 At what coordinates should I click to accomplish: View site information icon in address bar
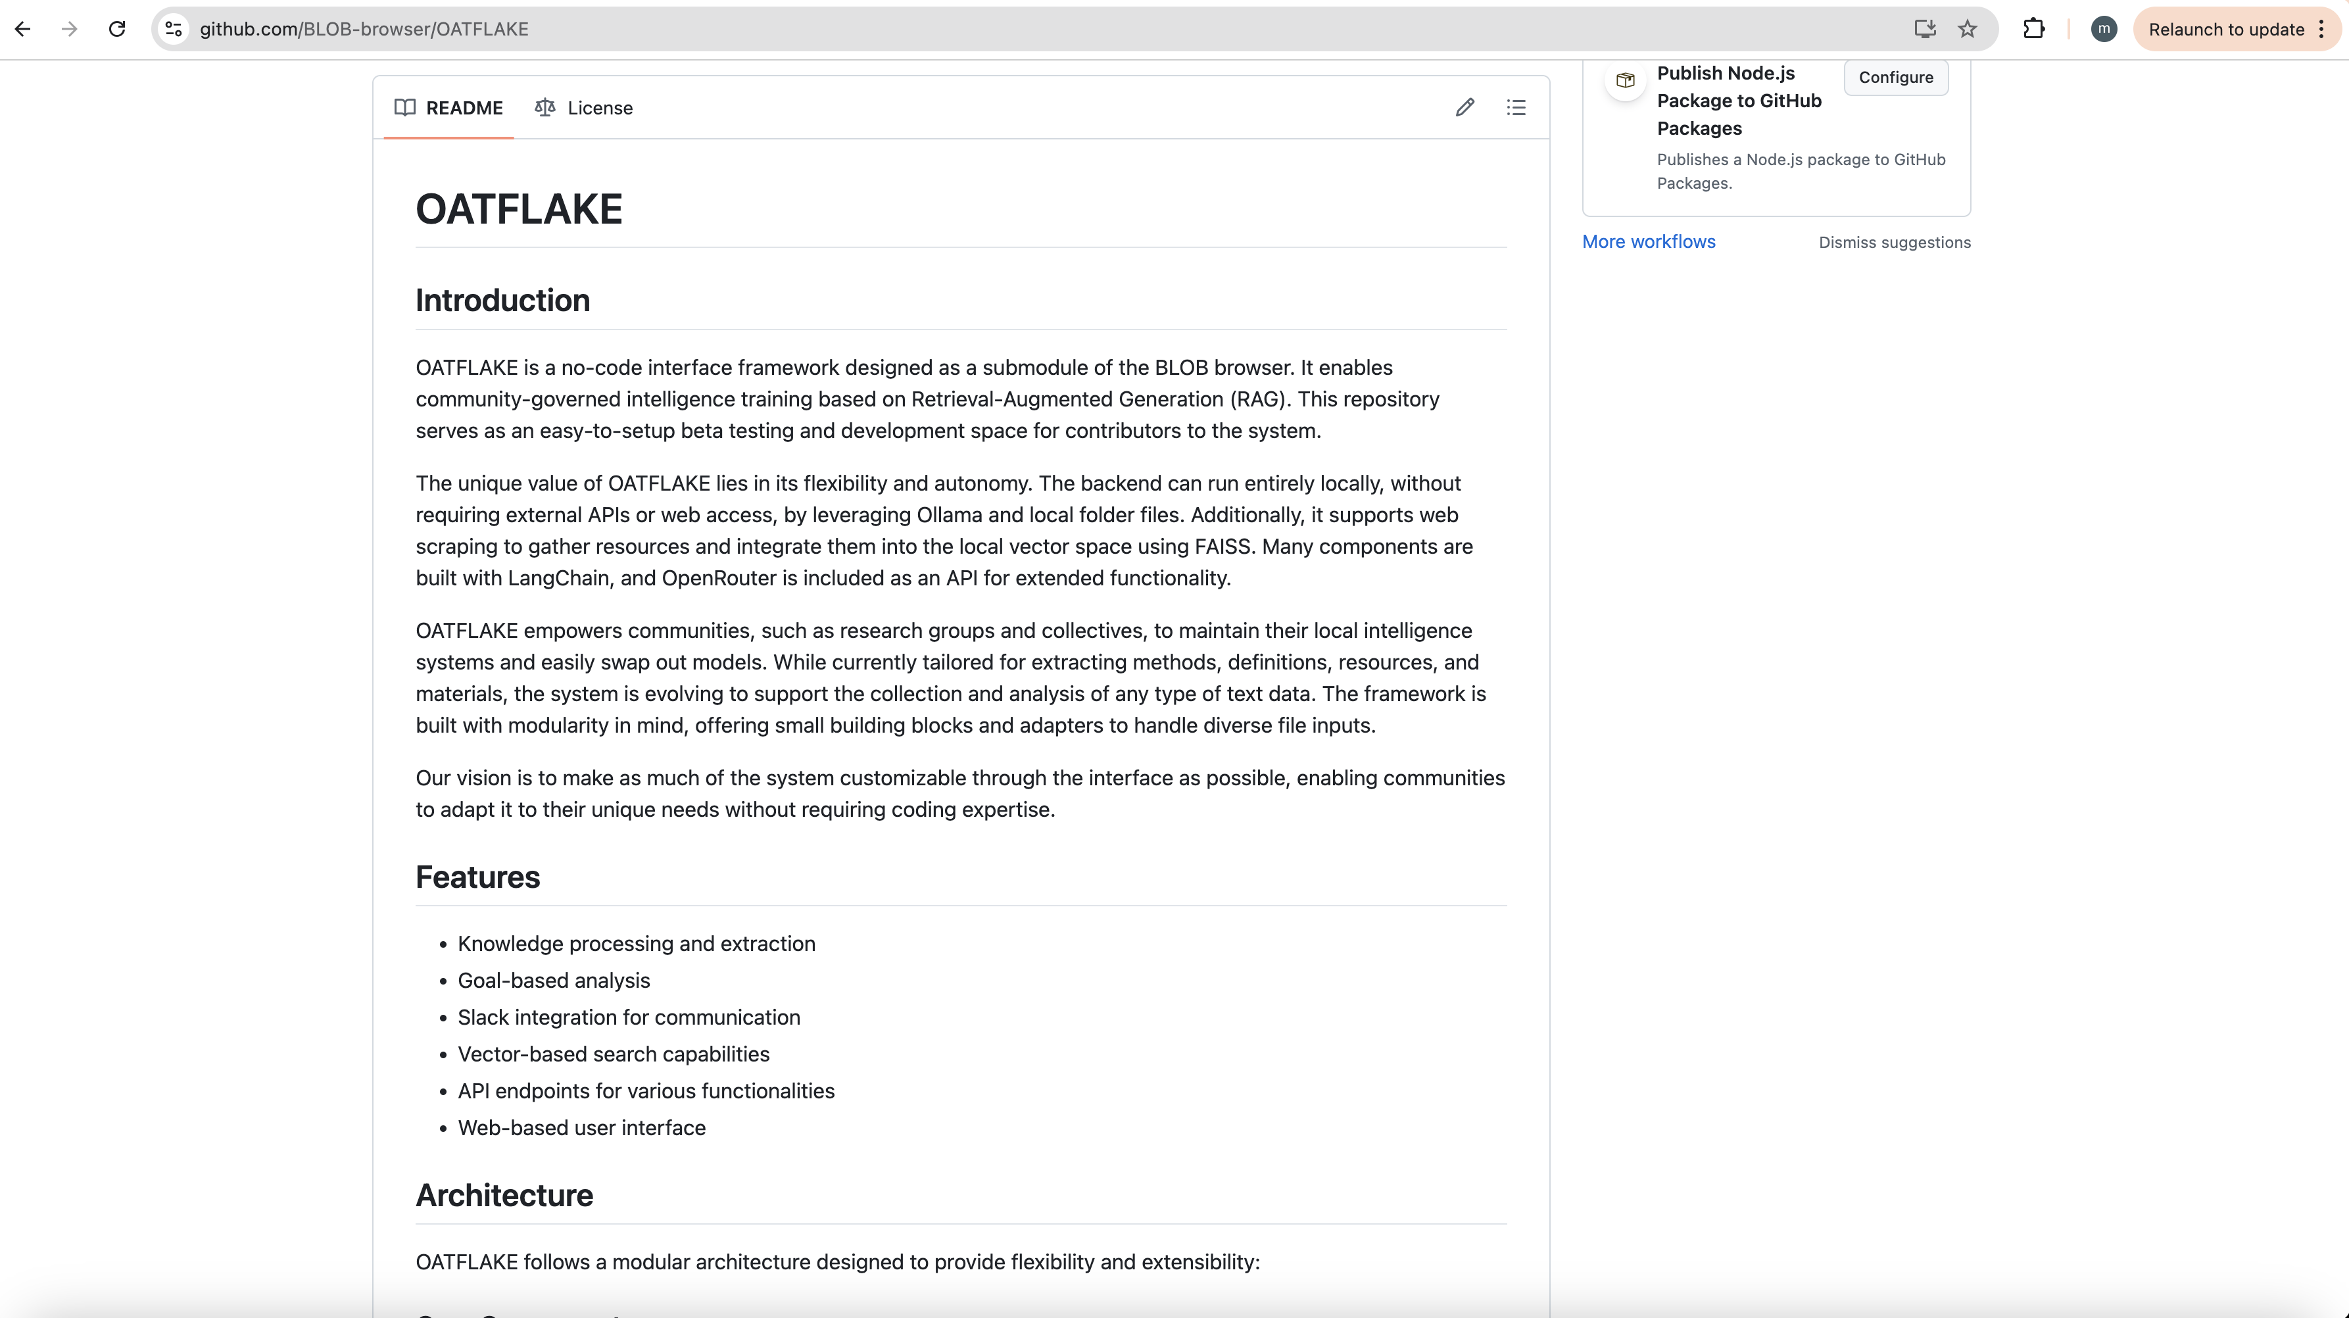coord(174,29)
